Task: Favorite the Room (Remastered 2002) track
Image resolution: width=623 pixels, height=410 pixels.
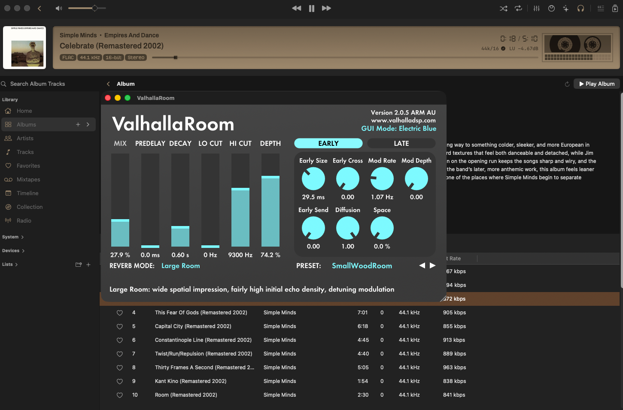Action: pos(120,395)
